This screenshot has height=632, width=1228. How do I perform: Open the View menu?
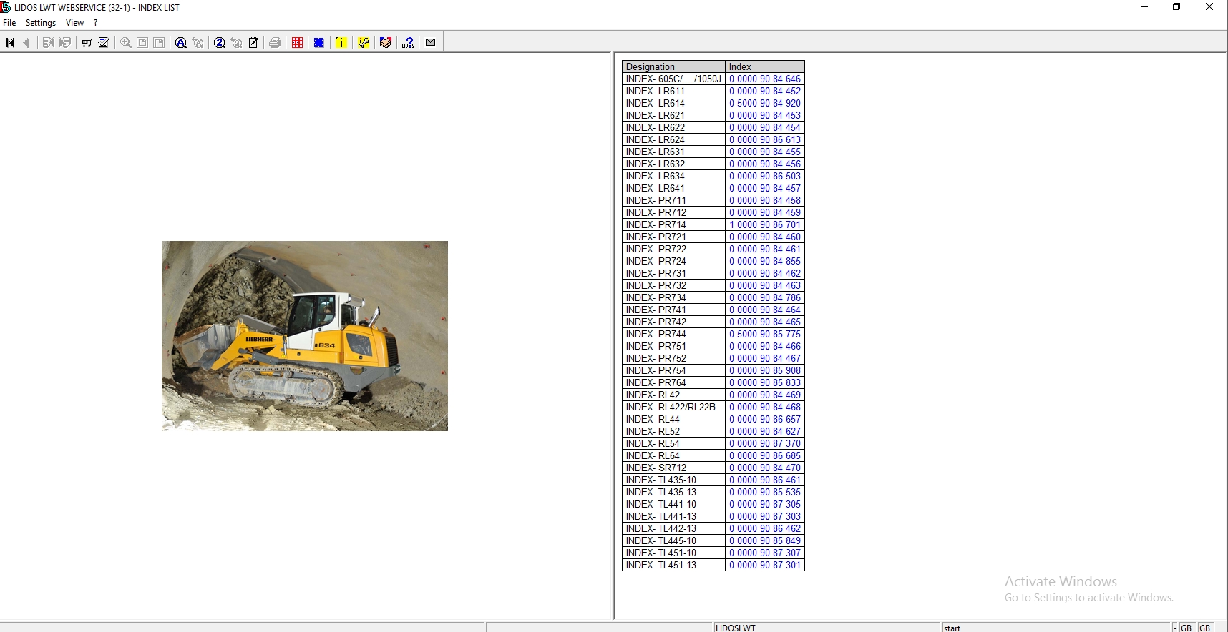click(74, 23)
